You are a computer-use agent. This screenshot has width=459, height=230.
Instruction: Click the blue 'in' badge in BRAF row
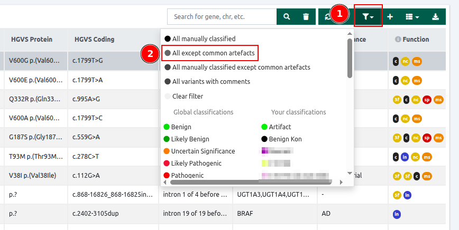click(397, 214)
